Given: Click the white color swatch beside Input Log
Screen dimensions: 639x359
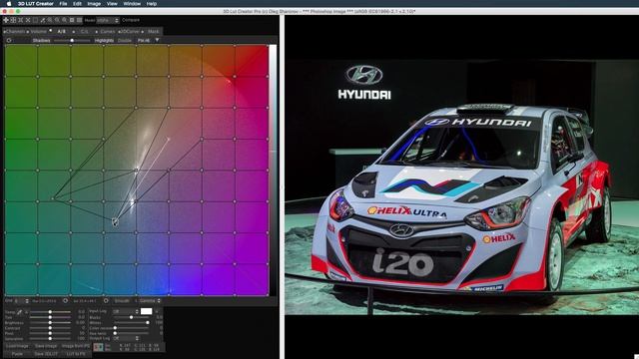Looking at the screenshot, I should pyautogui.click(x=147, y=311).
